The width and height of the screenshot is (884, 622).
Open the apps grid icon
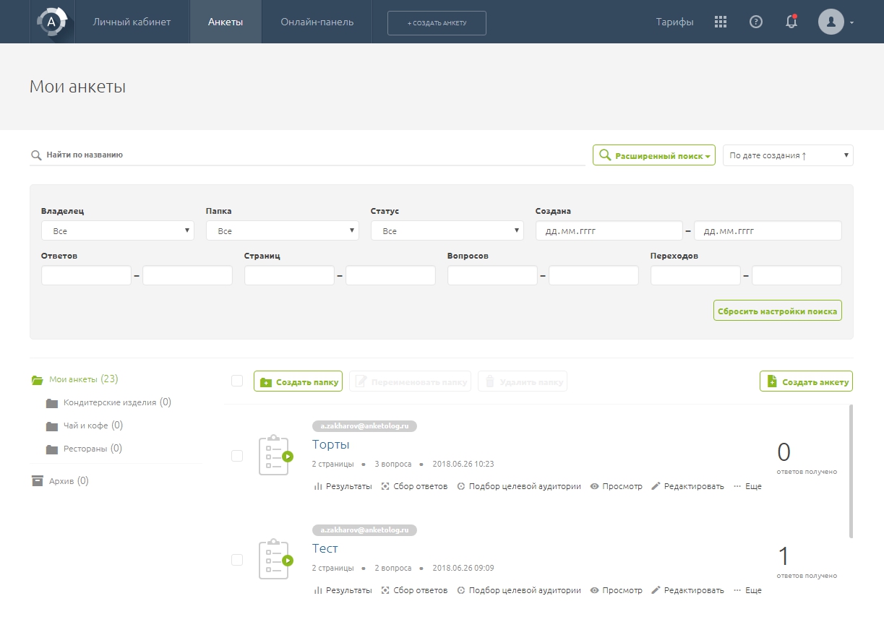[x=720, y=22]
